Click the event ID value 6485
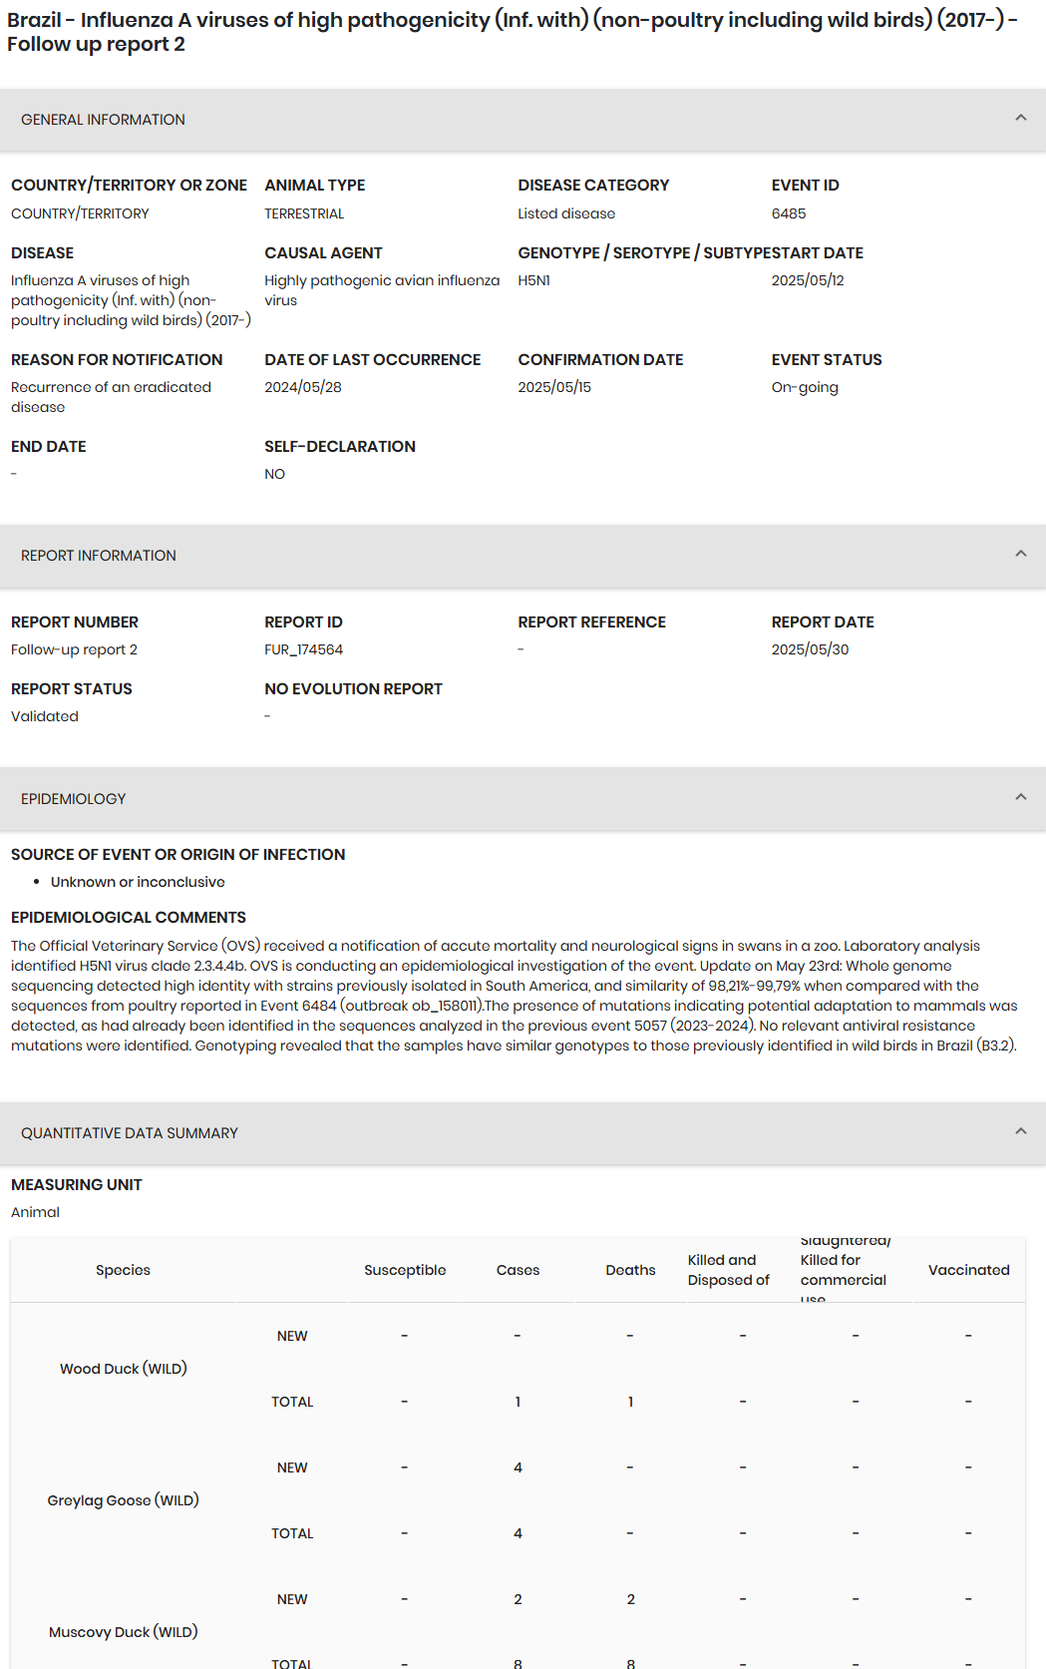 click(789, 213)
